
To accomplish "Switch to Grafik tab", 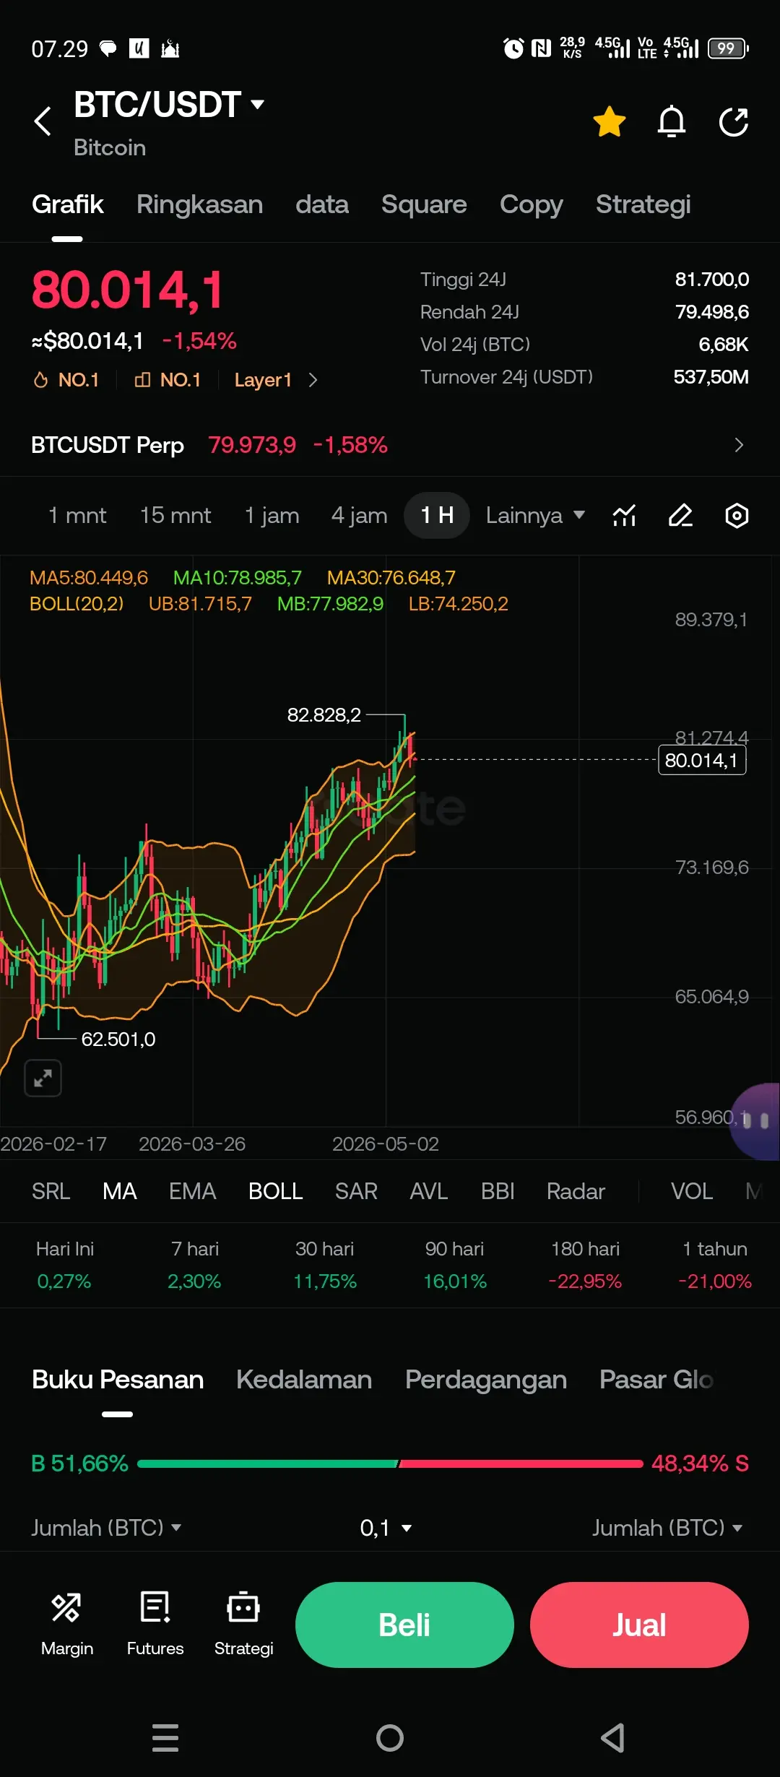I will 68,204.
